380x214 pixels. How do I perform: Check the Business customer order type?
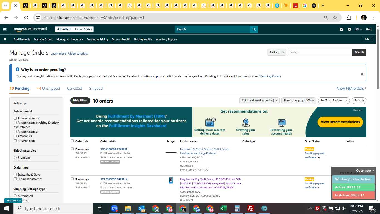[x=15, y=179]
